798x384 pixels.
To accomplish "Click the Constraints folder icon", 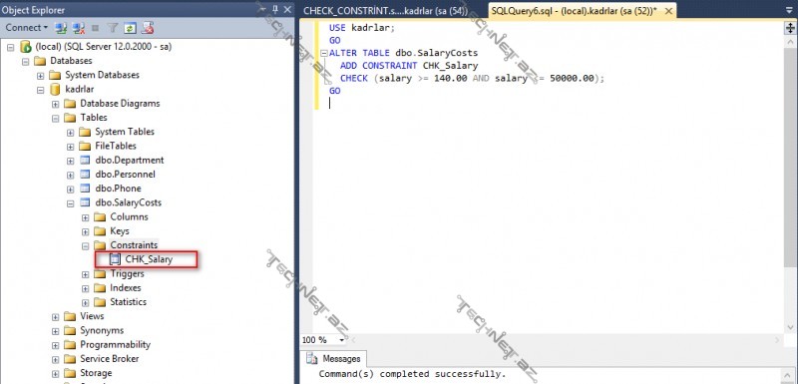I will click(x=100, y=246).
